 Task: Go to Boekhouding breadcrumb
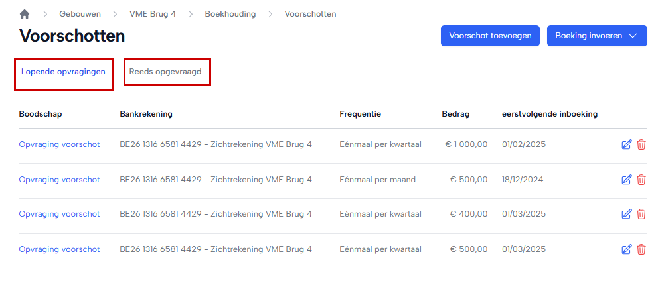click(x=230, y=14)
